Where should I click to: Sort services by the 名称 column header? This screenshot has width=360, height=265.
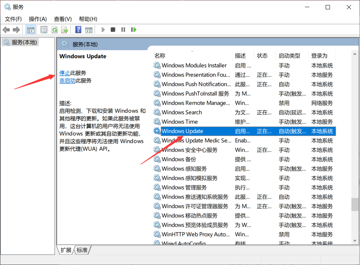[192, 55]
